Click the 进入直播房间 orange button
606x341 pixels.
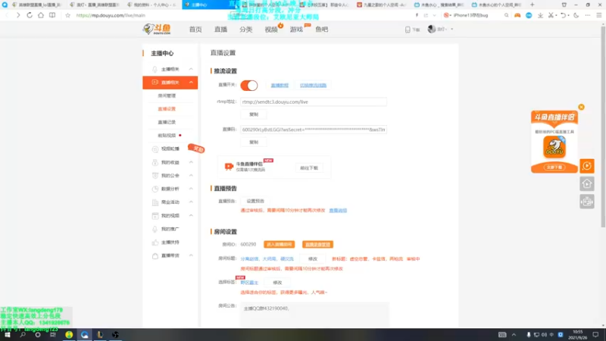(x=279, y=245)
